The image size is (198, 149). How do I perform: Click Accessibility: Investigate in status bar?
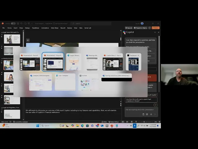click(21, 122)
